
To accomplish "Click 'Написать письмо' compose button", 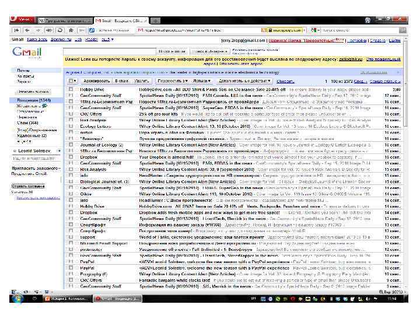I will tap(33, 92).
